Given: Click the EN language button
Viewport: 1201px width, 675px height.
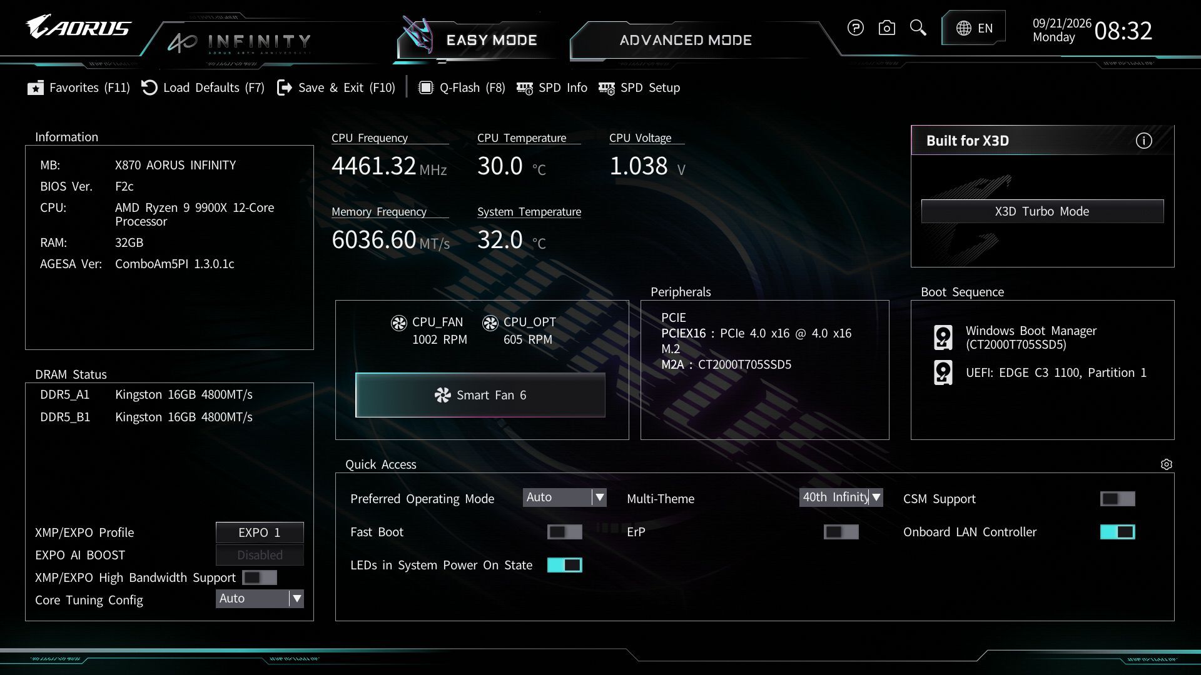Looking at the screenshot, I should (974, 28).
